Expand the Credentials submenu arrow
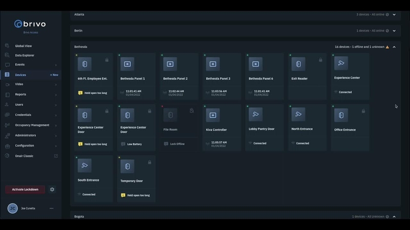Image resolution: width=410 pixels, height=230 pixels. tap(56, 115)
